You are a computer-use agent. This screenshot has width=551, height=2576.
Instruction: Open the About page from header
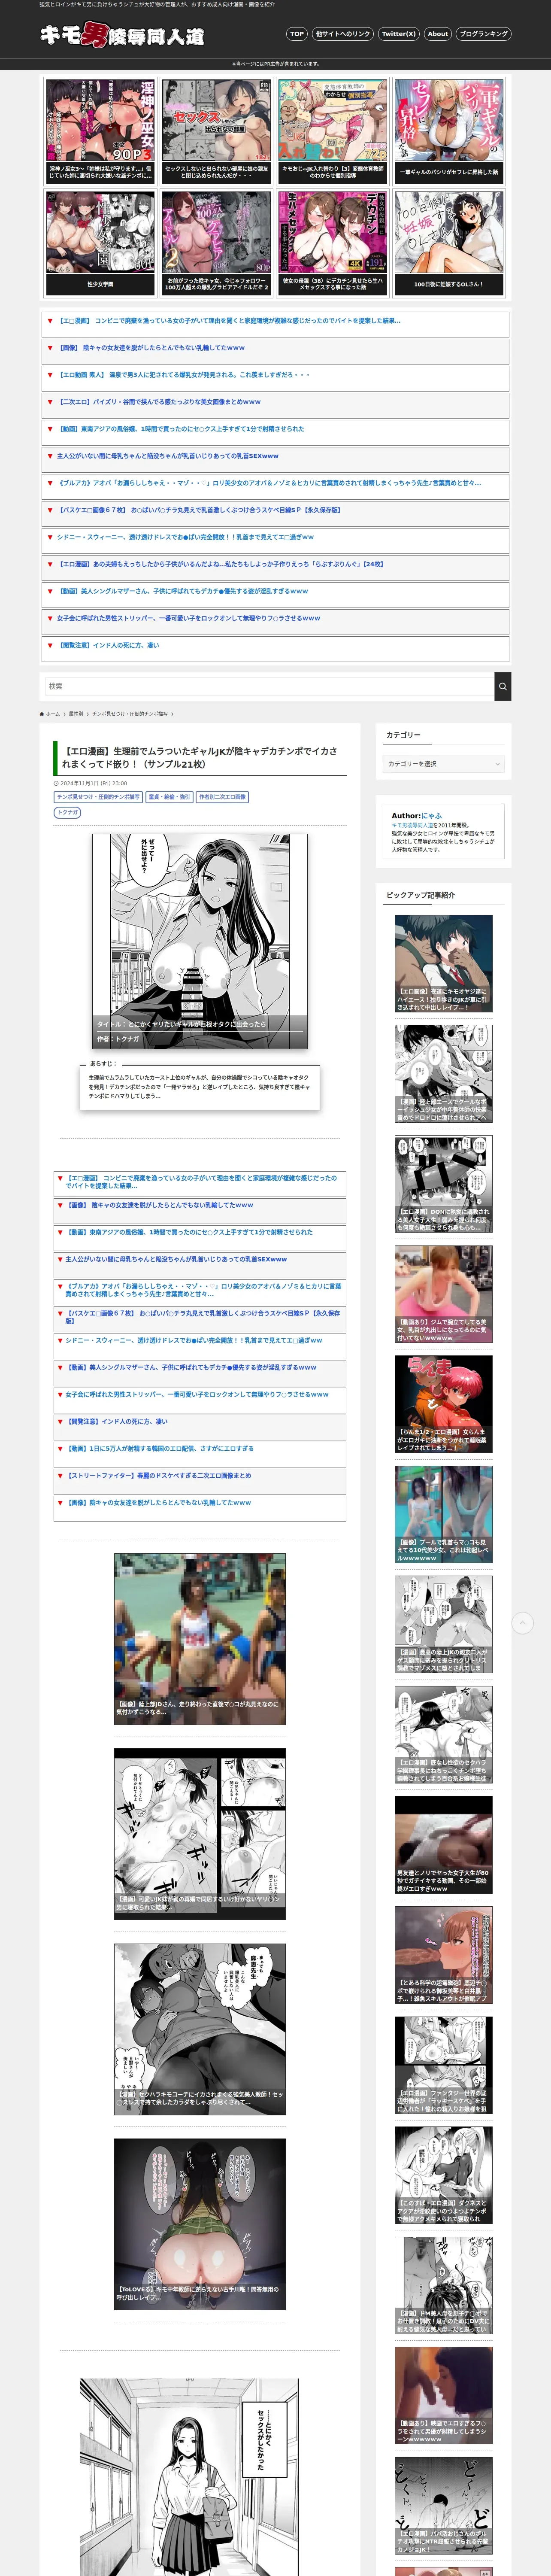click(x=438, y=34)
